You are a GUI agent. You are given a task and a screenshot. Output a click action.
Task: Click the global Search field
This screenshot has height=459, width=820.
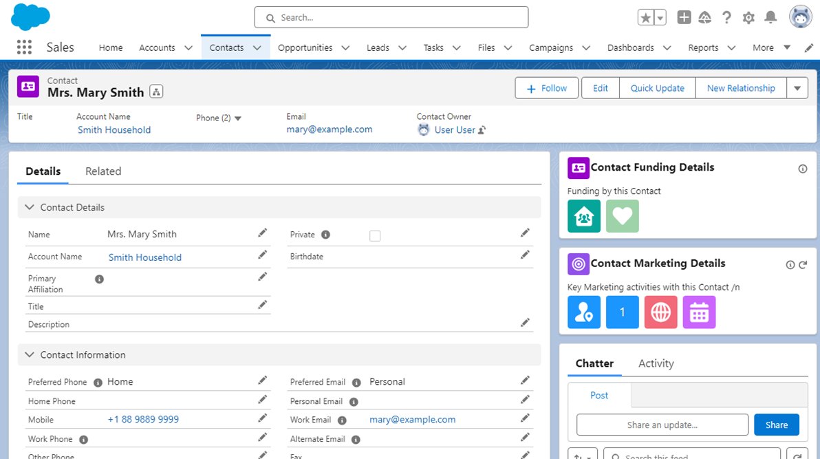coord(391,17)
